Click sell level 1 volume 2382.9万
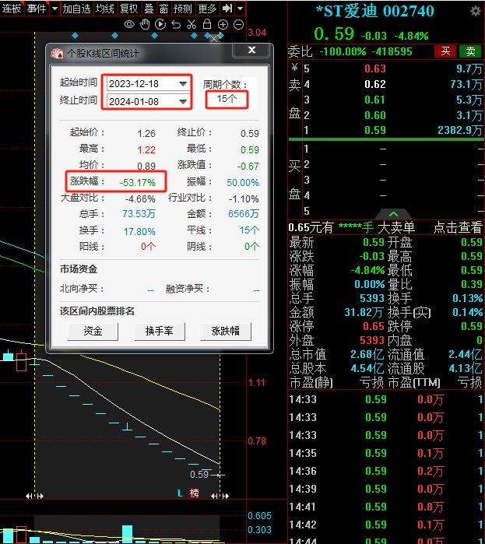This screenshot has width=485, height=544. [459, 130]
